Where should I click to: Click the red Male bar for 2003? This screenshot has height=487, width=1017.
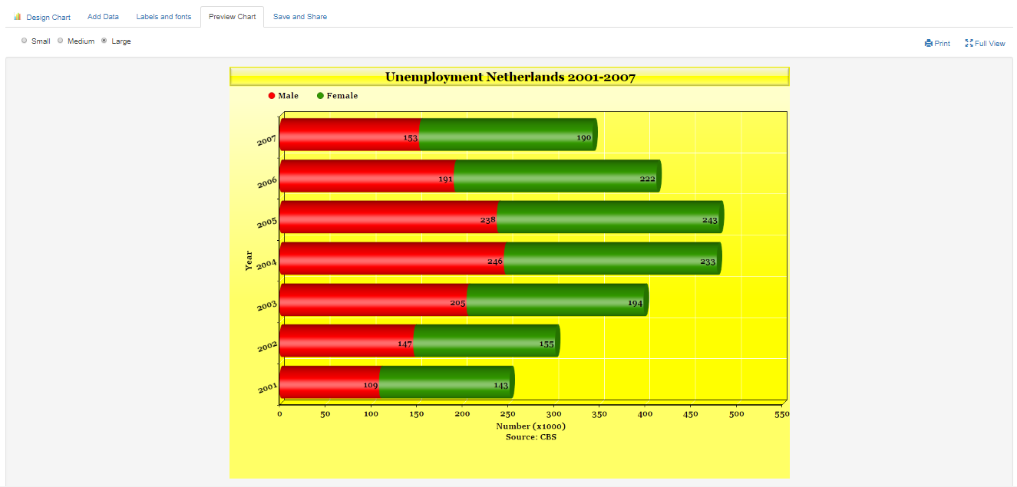(373, 300)
